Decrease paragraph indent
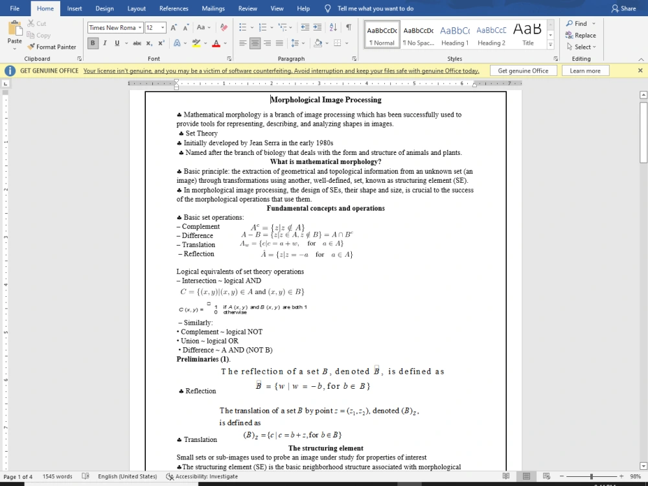This screenshot has height=486, width=648. pos(305,28)
